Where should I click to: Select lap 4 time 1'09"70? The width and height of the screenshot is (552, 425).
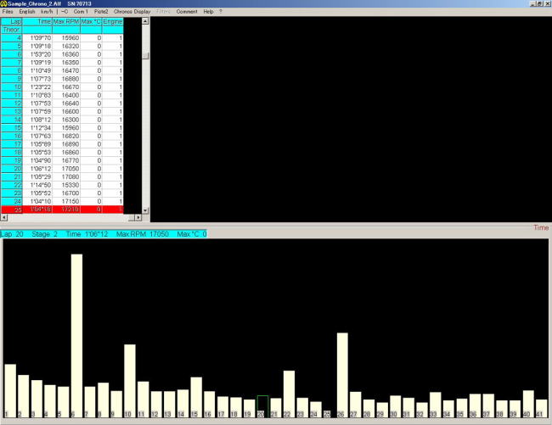(x=37, y=38)
